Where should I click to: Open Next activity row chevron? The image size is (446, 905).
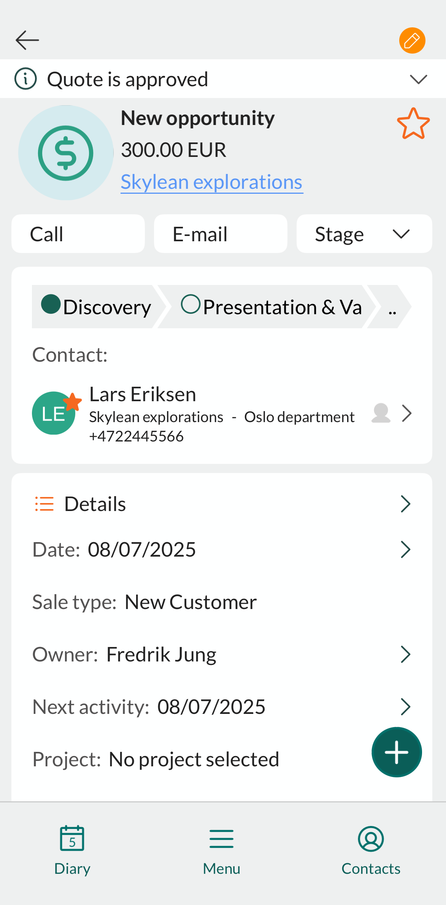tap(406, 707)
